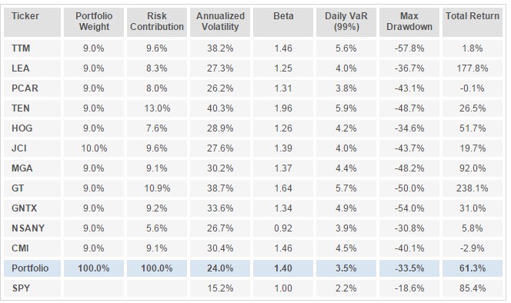511x303 pixels.
Task: Select JCI's 10.0% portfolio weight cell
Action: click(x=94, y=148)
